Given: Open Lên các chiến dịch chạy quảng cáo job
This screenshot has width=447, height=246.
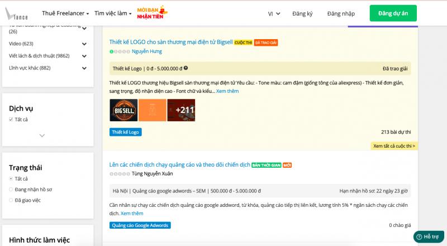Looking at the screenshot, I should [x=179, y=165].
